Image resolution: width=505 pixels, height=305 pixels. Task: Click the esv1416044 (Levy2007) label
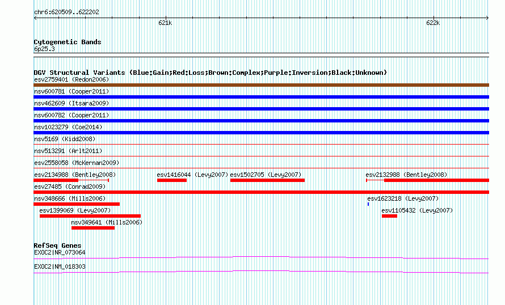click(x=192, y=175)
